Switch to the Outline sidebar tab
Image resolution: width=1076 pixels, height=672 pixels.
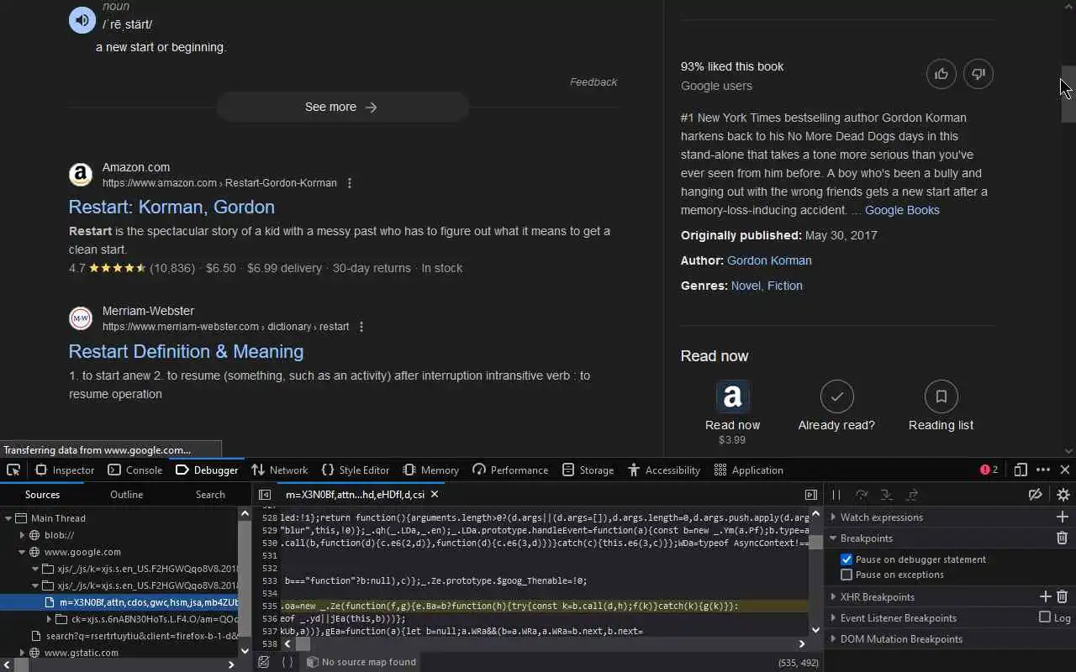tap(126, 495)
